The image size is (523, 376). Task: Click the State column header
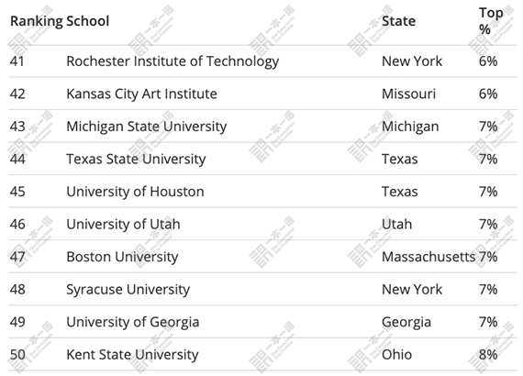coord(398,21)
